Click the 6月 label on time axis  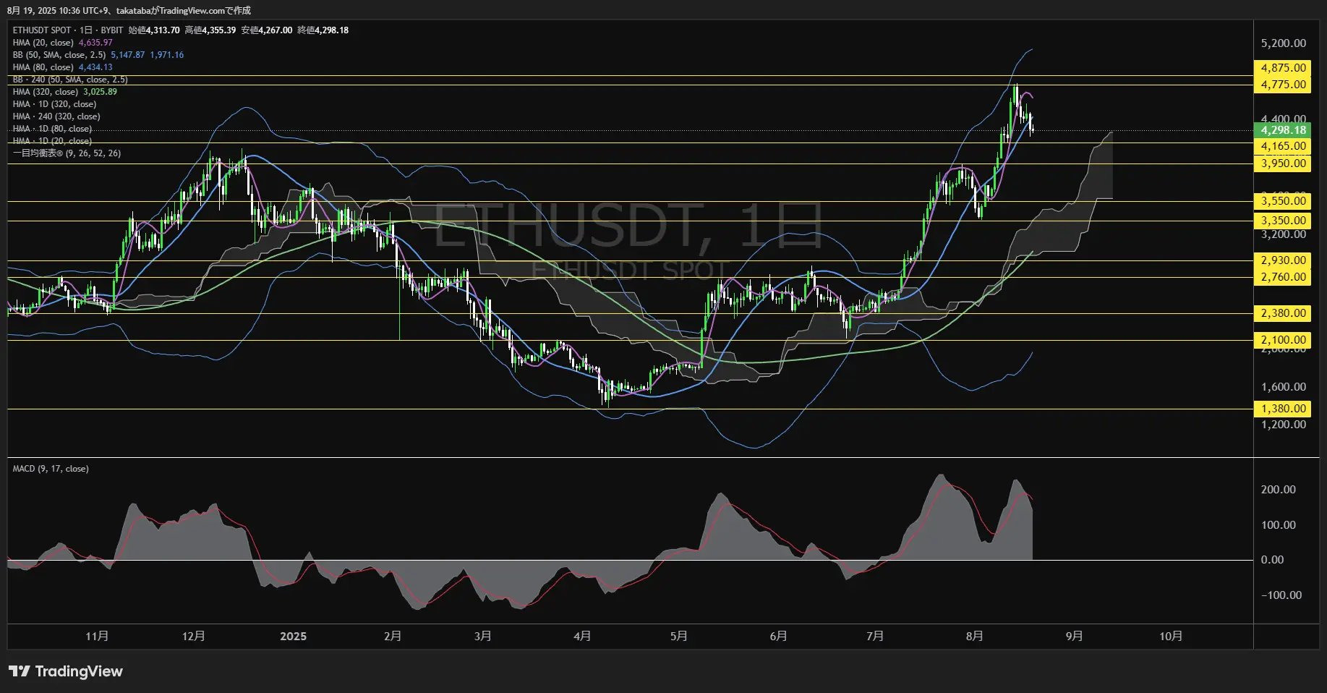click(778, 637)
